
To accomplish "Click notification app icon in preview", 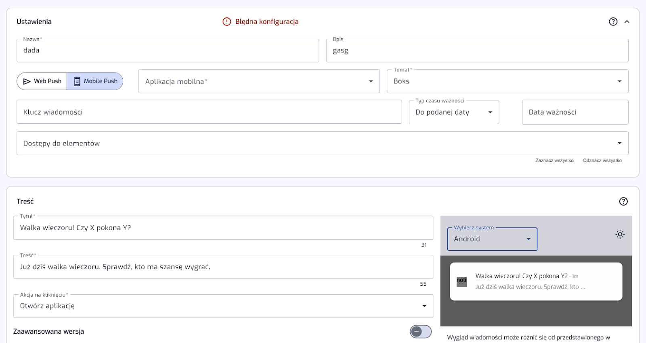I will pos(461,282).
